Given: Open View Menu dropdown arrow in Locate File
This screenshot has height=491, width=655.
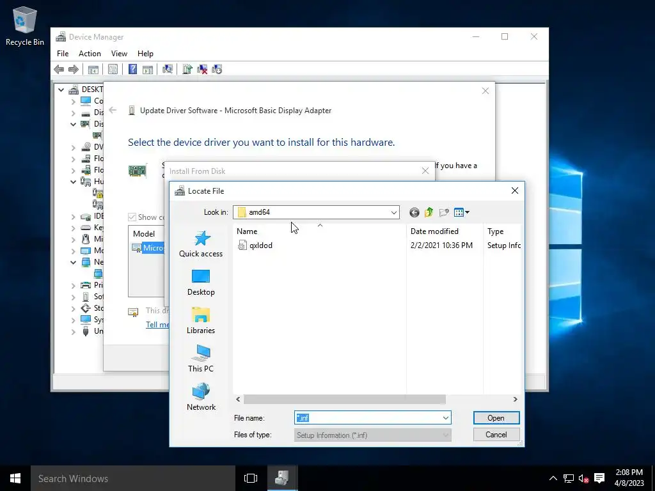Looking at the screenshot, I should (467, 212).
